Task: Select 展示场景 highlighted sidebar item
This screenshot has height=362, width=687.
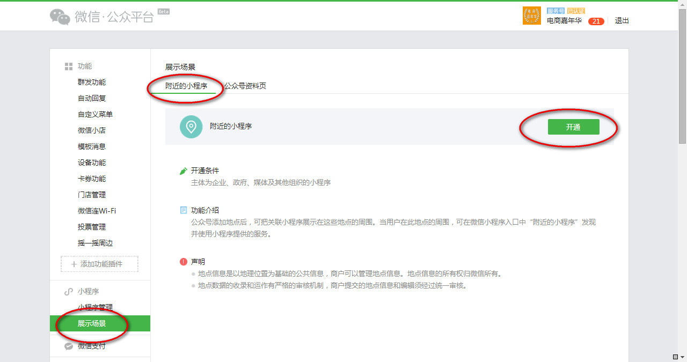Action: [100, 323]
